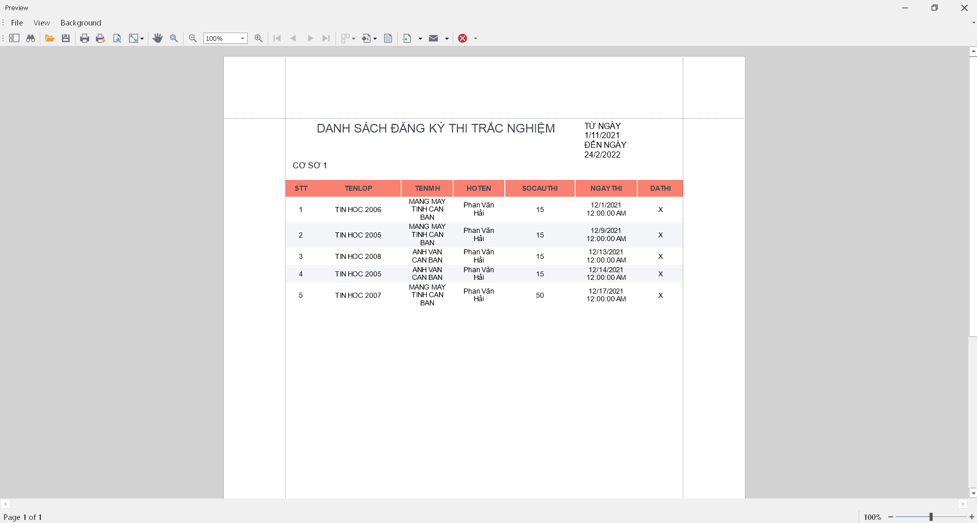Jump to the last page
Viewport: 977px width, 523px height.
[326, 38]
